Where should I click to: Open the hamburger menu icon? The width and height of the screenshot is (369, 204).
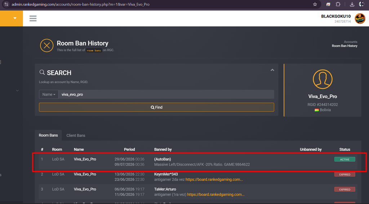point(33,18)
